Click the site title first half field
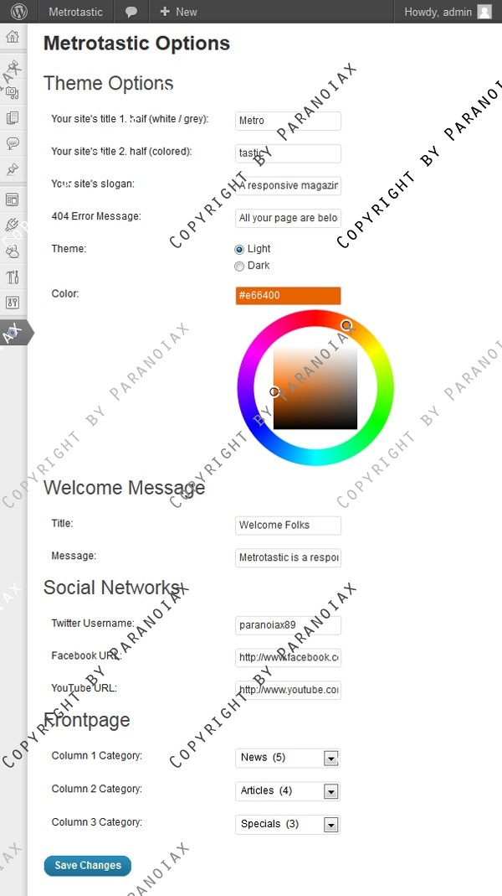The height and width of the screenshot is (896, 502). click(288, 121)
